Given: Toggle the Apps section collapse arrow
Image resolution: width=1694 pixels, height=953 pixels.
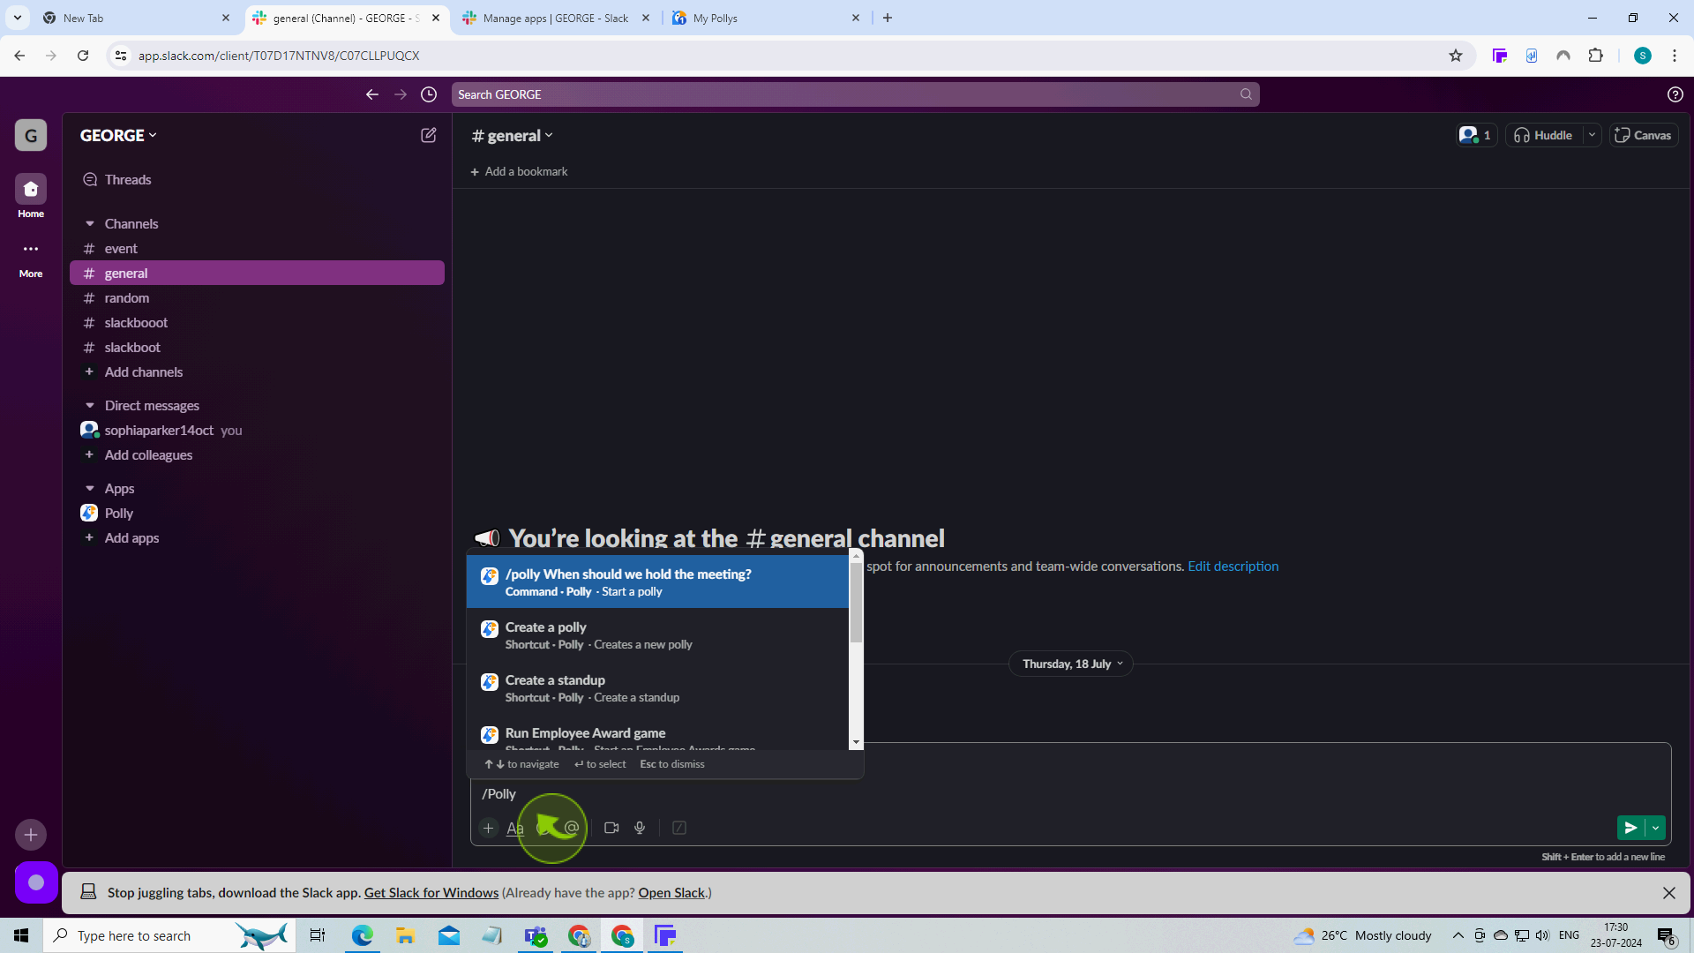Looking at the screenshot, I should [x=91, y=488].
